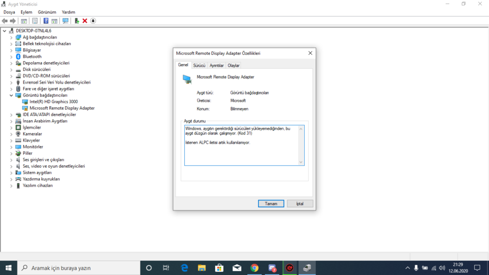
Task: Click the Forward arrow in the toolbar
Action: tap(13, 21)
